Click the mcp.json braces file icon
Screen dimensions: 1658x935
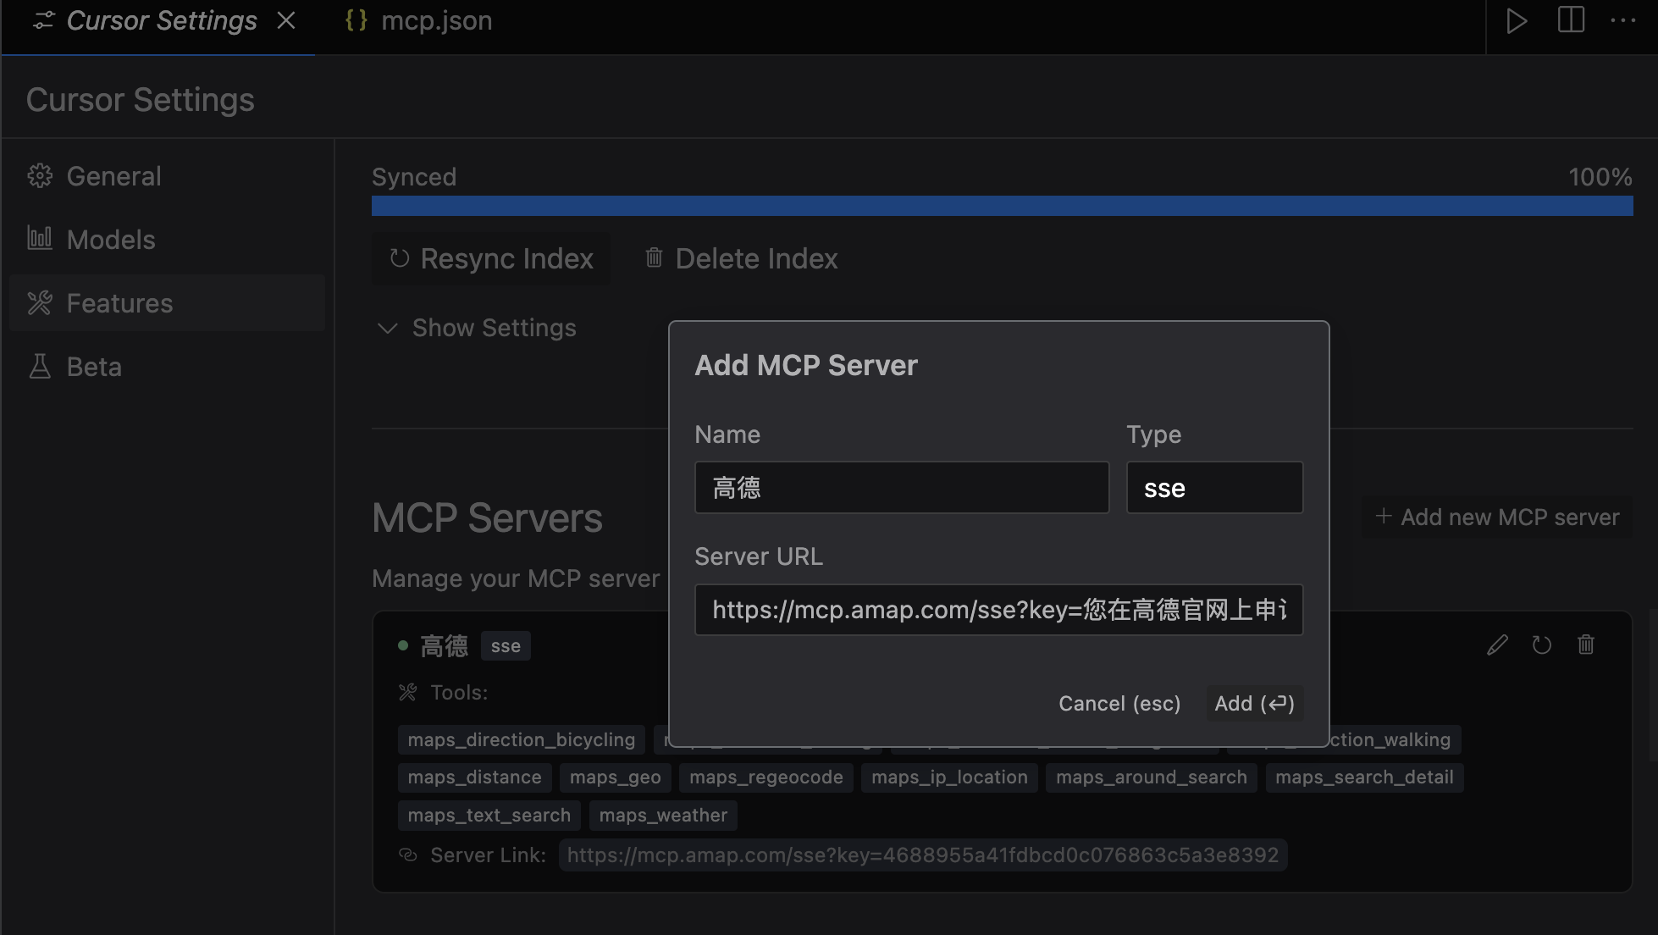356,20
